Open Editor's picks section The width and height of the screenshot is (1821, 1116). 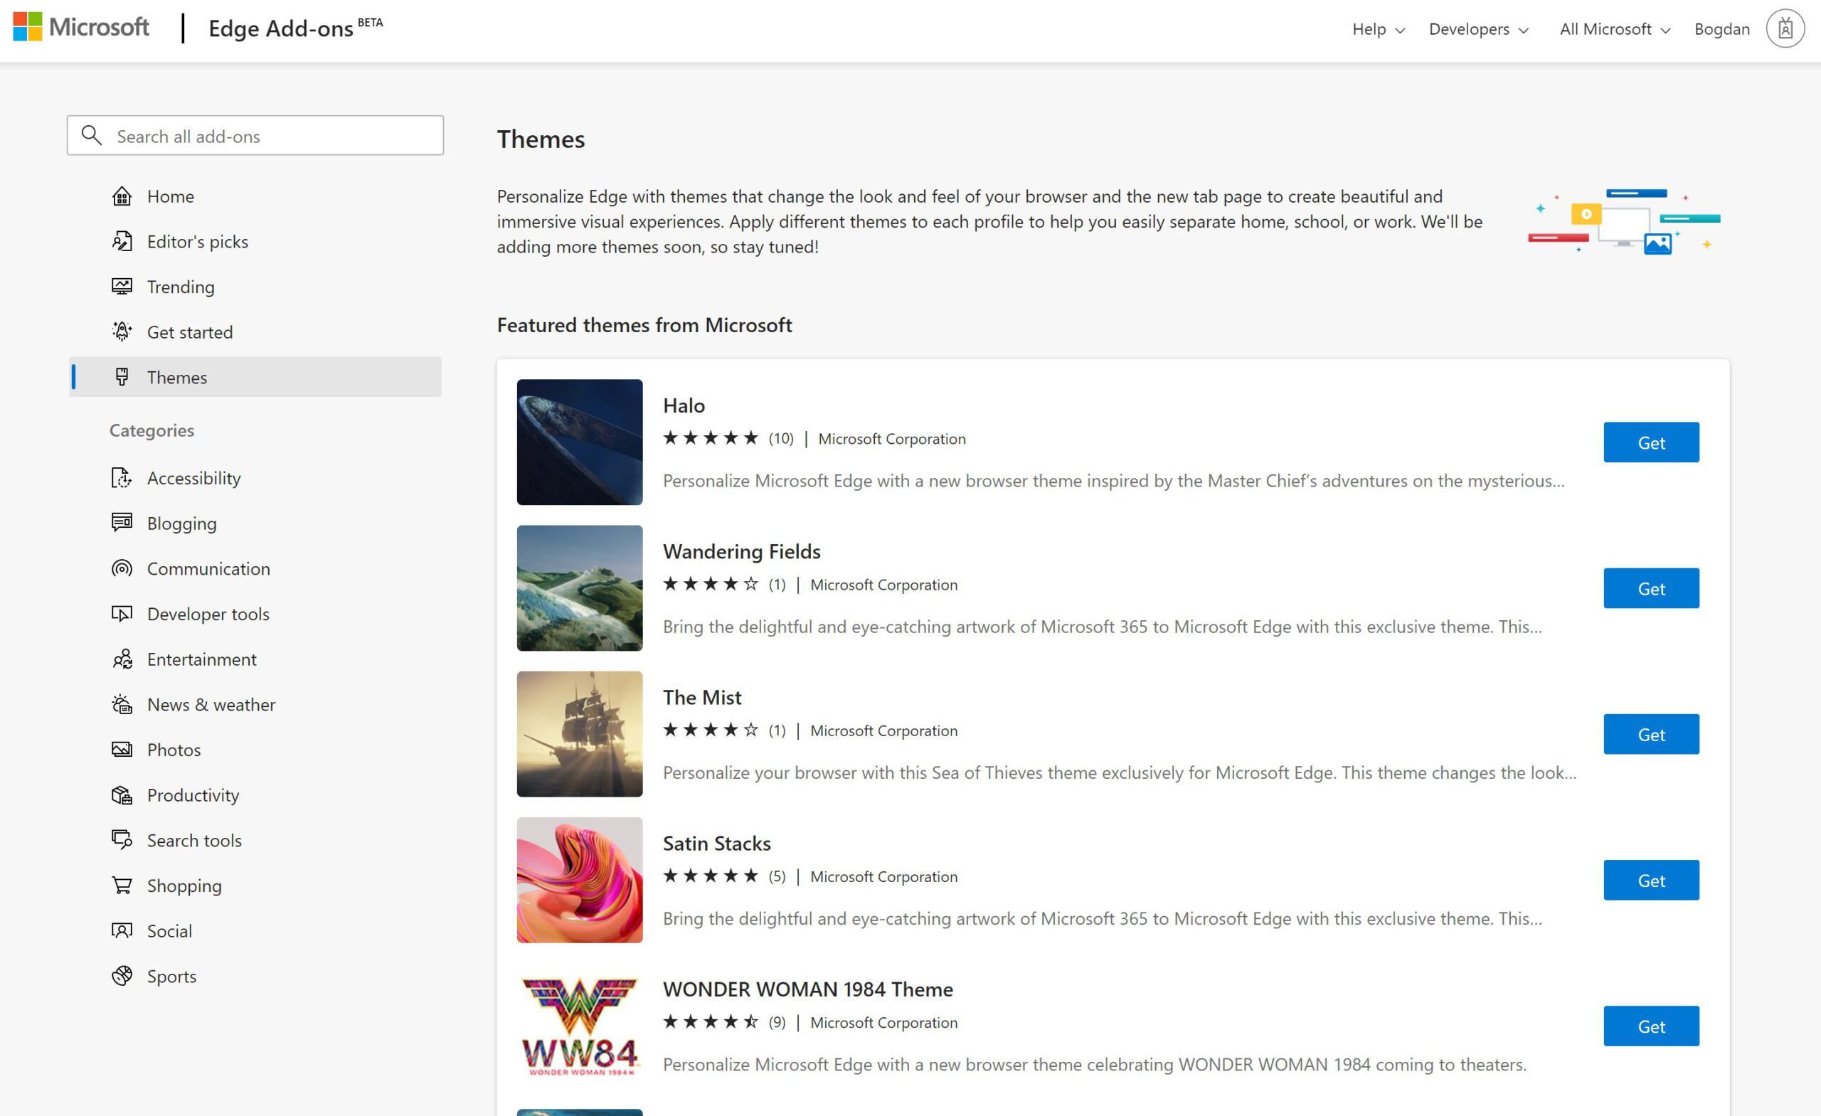point(255,241)
